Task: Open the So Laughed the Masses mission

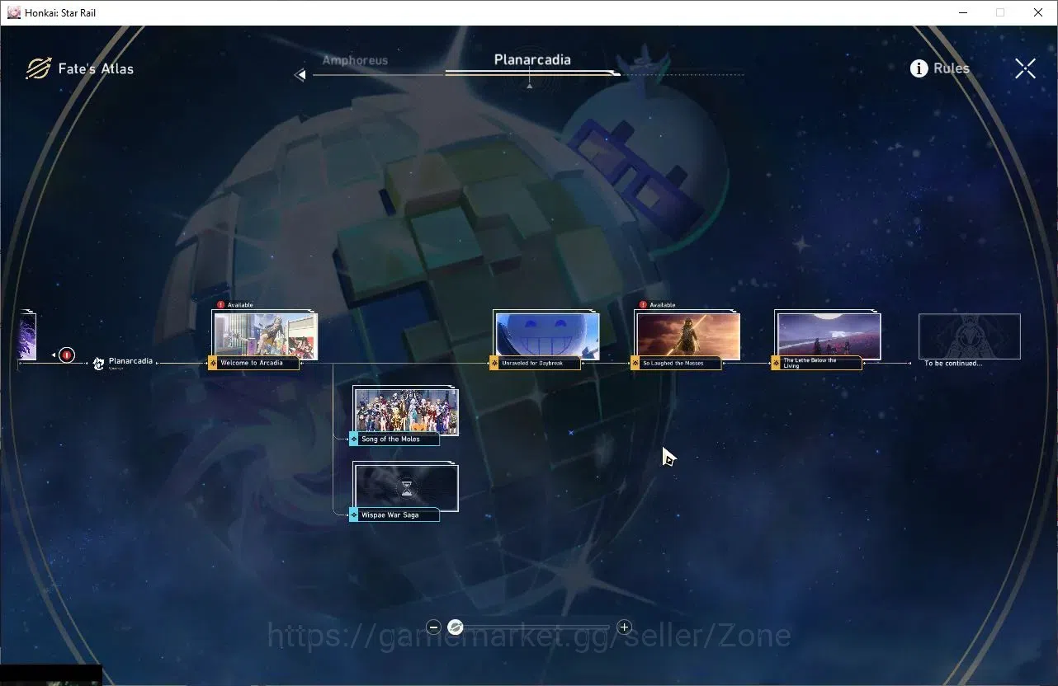Action: pos(676,363)
